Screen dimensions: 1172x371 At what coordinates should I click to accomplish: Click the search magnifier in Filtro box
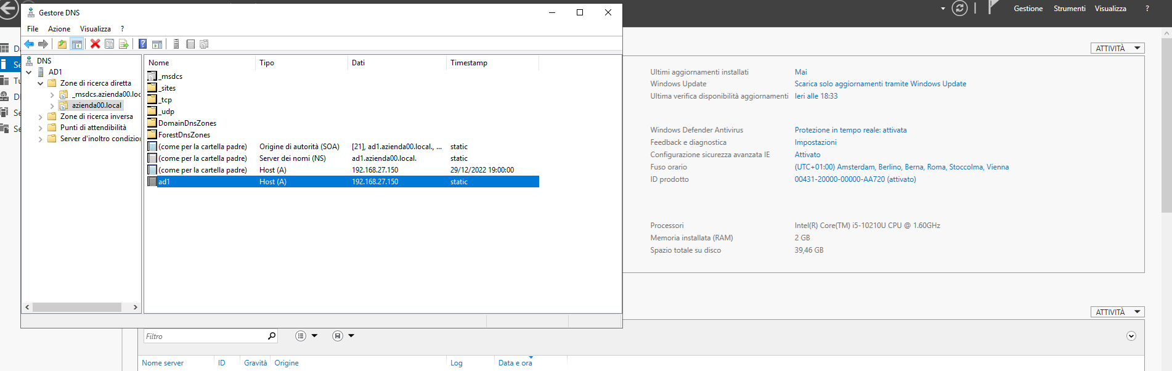tap(271, 336)
